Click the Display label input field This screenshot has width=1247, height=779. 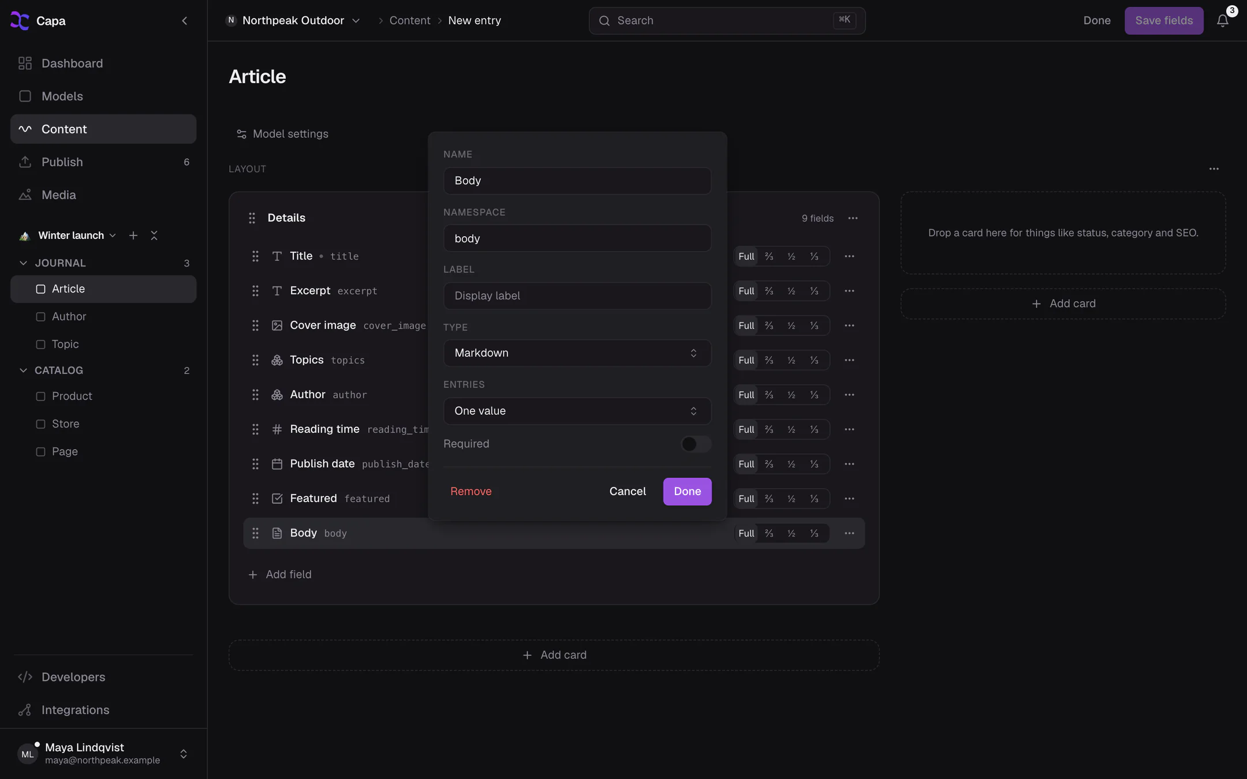coord(577,296)
